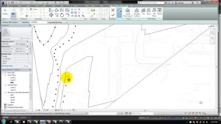The height and width of the screenshot is (124, 221).
Task: Select the Mirror Draw Axis tool
Action: (x=67, y=10)
